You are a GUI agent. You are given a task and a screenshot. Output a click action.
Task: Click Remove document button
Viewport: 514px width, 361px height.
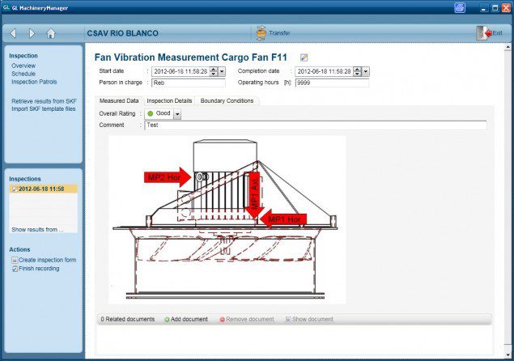(247, 320)
